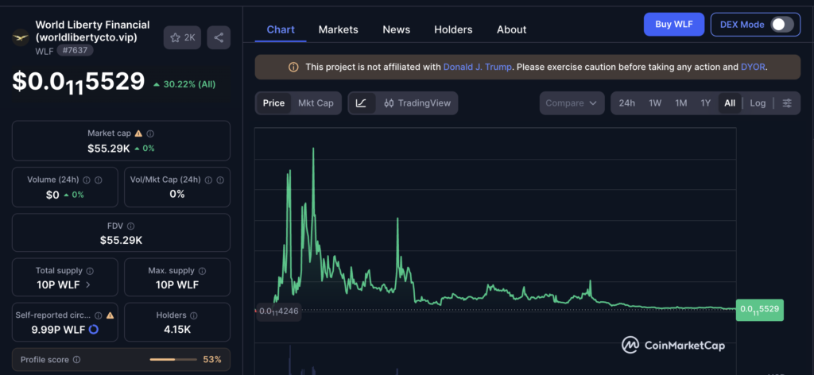This screenshot has width=814, height=375.
Task: Expand Total supply 10P WLF chevron
Action: click(87, 284)
